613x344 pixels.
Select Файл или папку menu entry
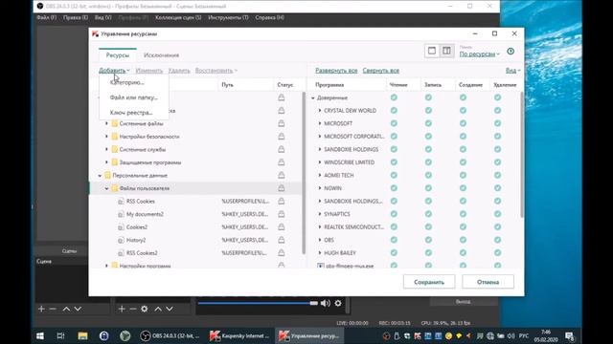(x=134, y=97)
